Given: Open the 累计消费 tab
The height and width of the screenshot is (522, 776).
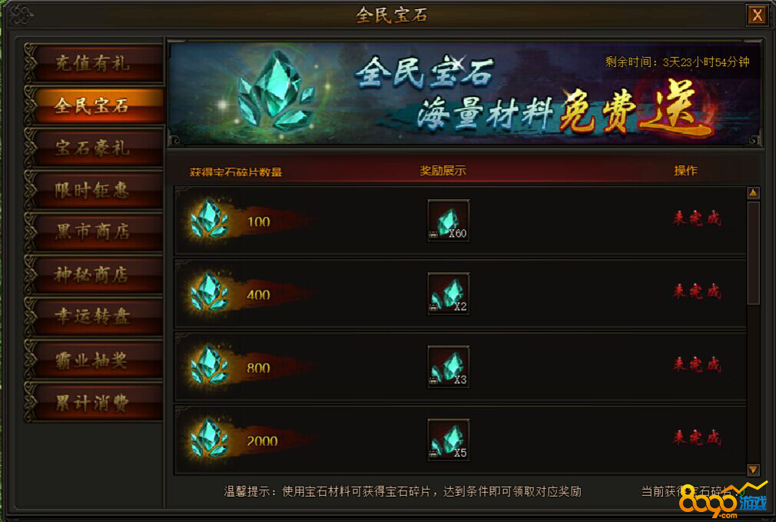Looking at the screenshot, I should coord(94,403).
